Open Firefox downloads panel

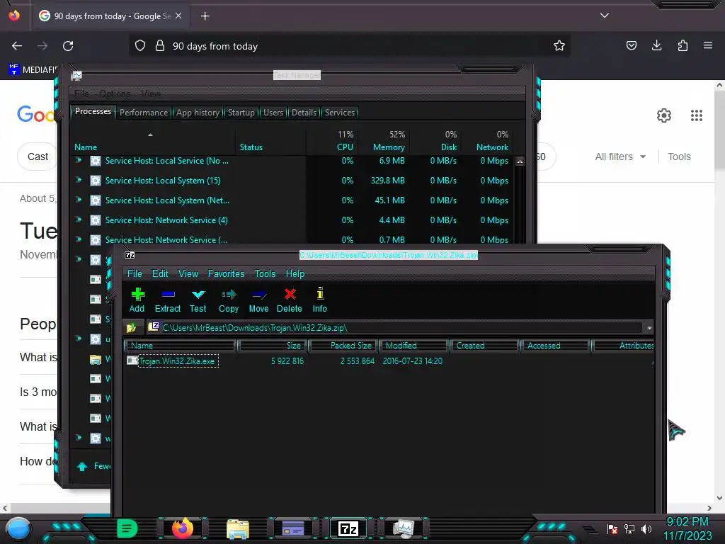656,45
